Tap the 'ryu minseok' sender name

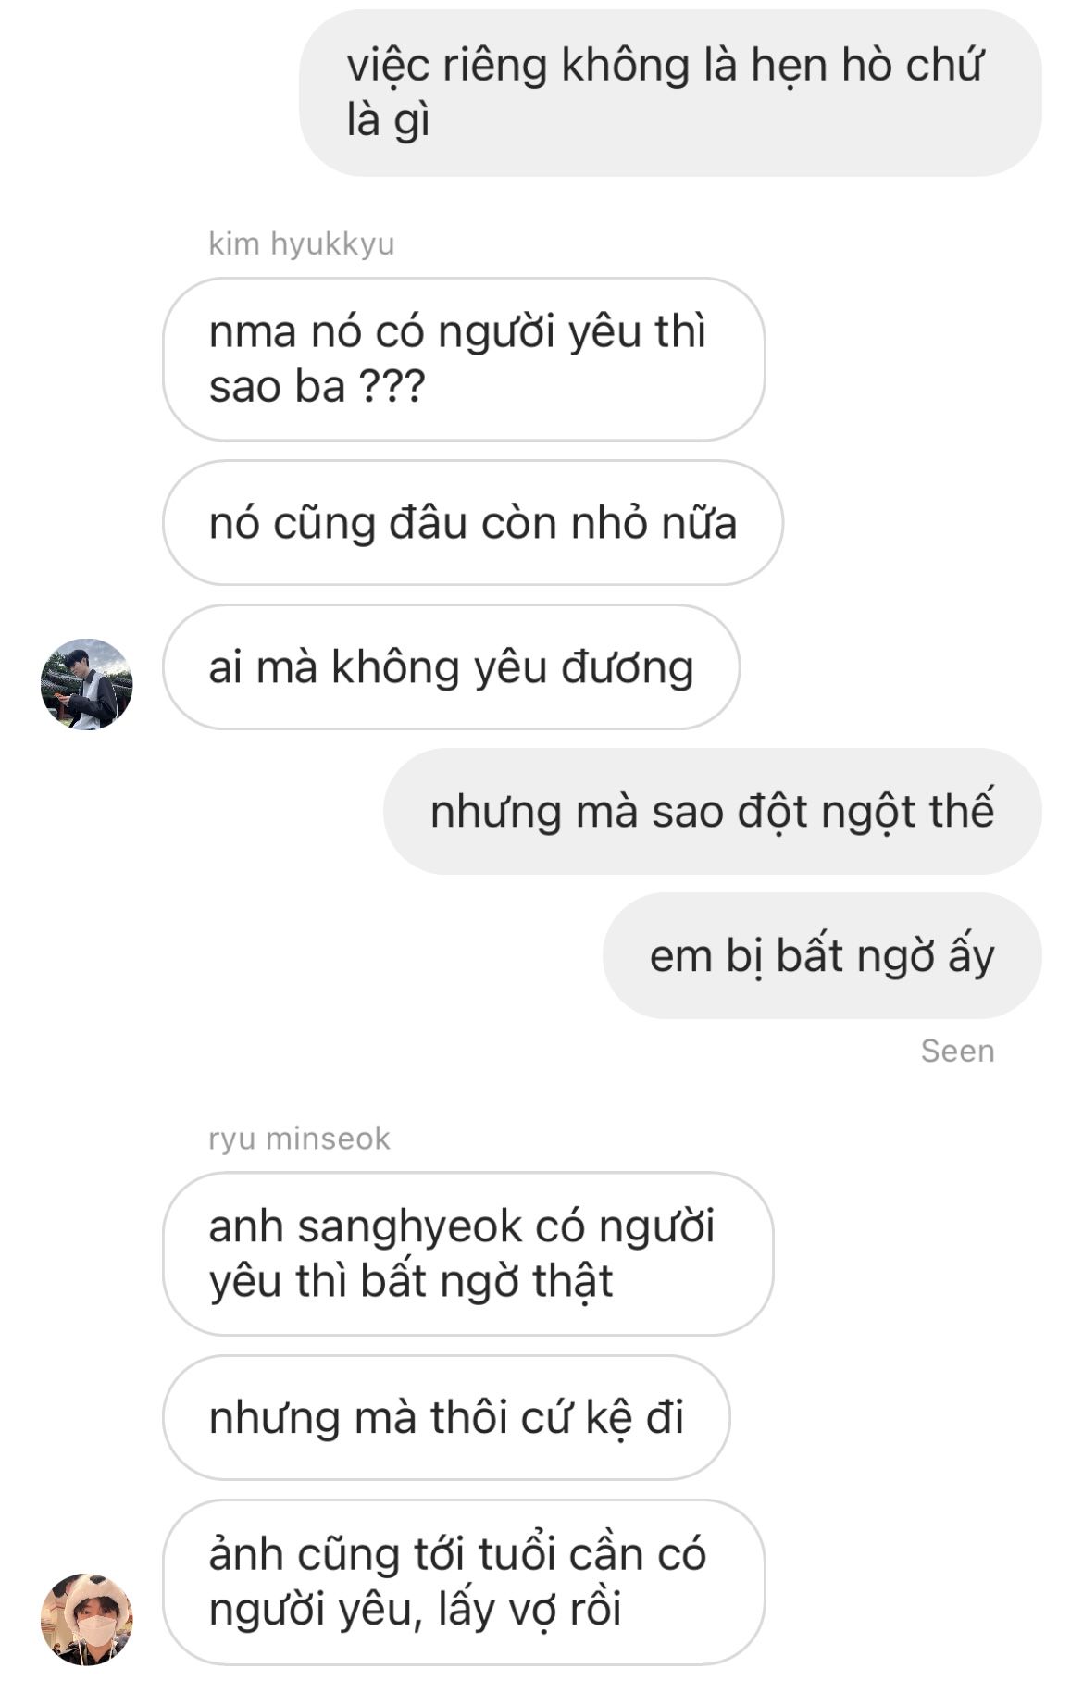point(299,1139)
